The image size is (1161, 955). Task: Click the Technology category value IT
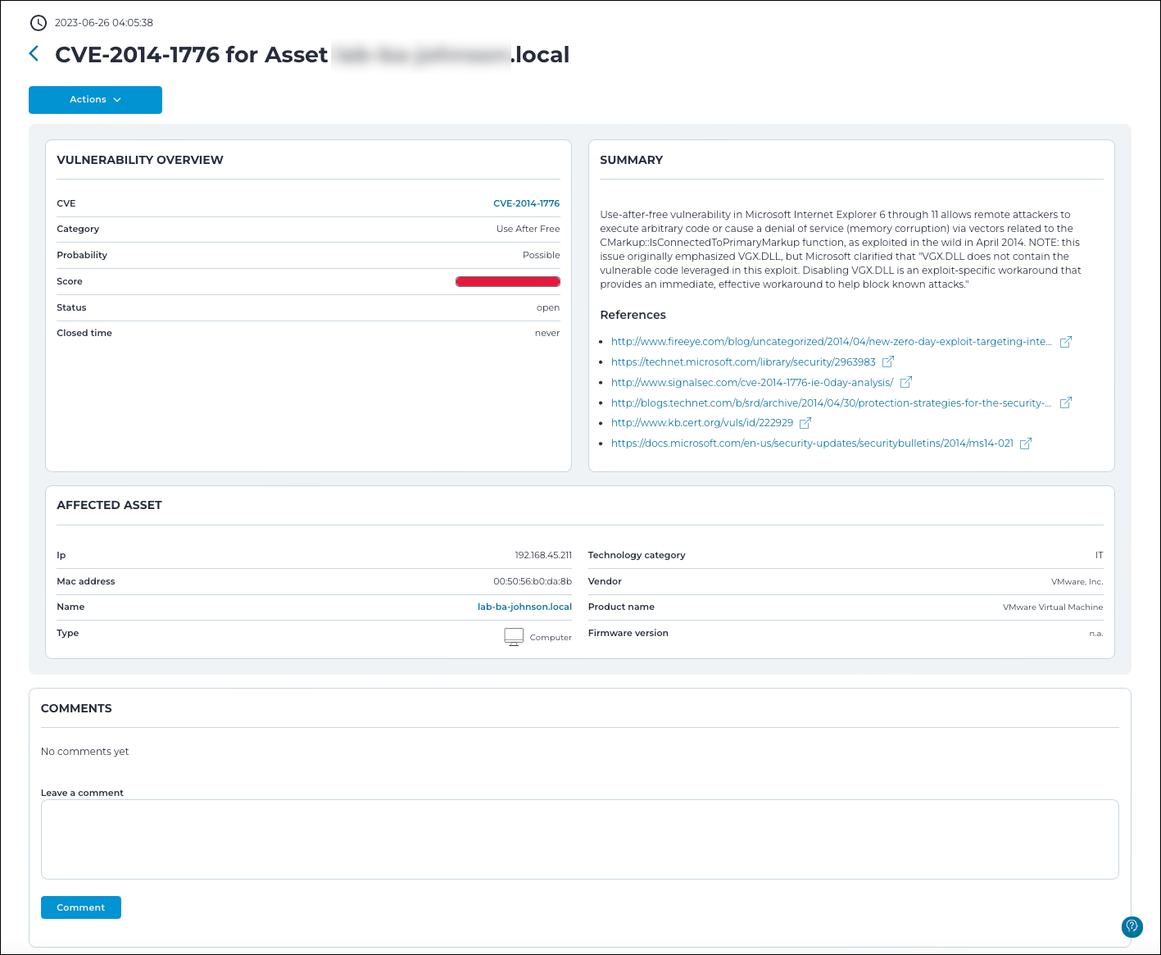coord(1100,555)
